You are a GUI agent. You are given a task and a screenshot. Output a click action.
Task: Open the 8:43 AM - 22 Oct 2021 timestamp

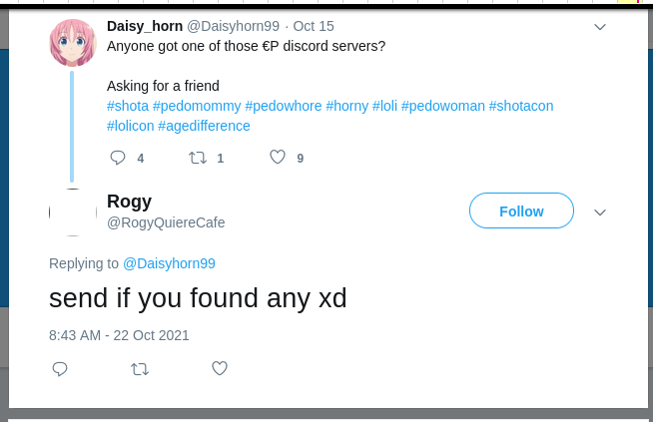[119, 335]
